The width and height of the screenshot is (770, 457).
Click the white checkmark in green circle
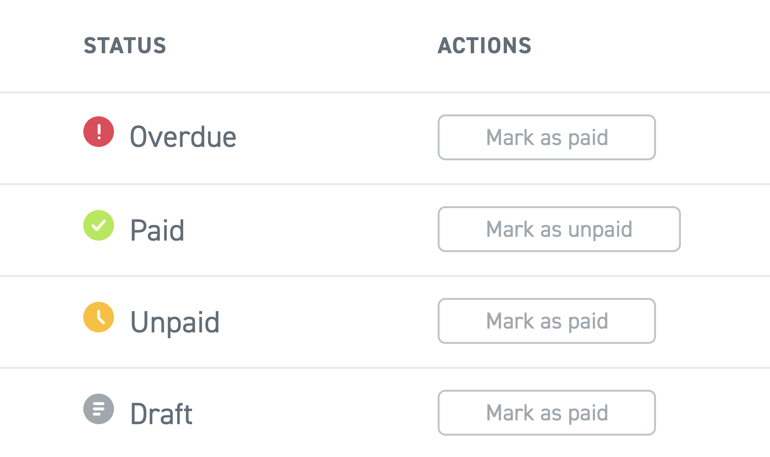99,225
